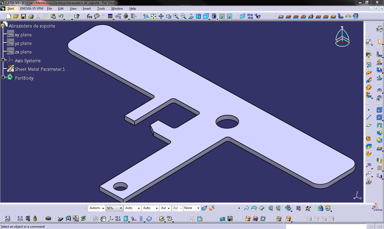Click the Zoom In magnifier icon

coord(176,17)
